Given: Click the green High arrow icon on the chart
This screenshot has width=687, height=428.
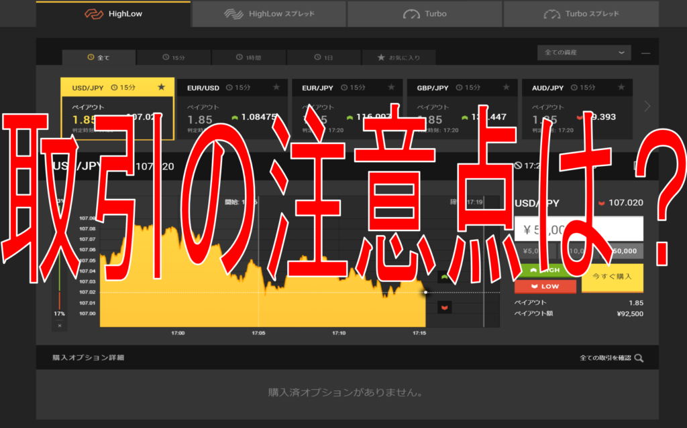Looking at the screenshot, I should click(x=444, y=277).
